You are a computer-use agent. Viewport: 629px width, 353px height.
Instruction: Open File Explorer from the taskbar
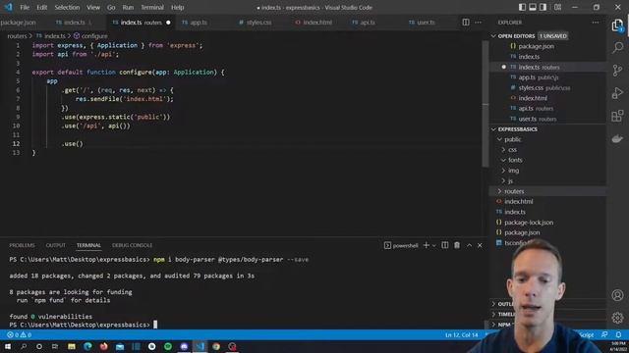(72, 346)
